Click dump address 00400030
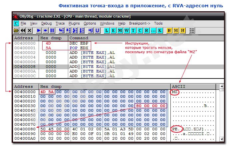This screenshot has width=229, height=147. [x=25, y=106]
